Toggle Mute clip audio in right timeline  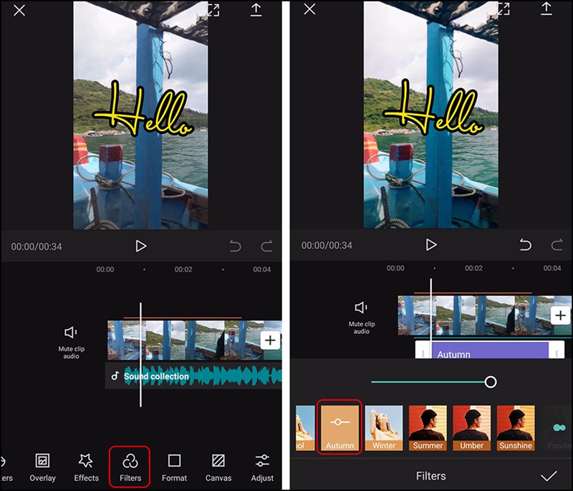coord(362,315)
